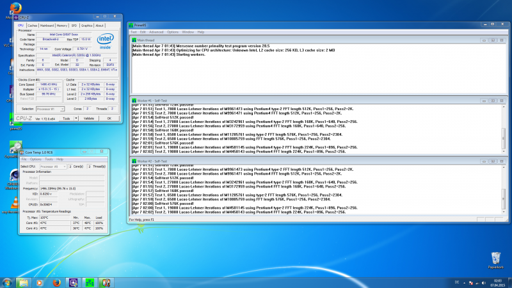Click the Intel inside logo in CPU-Z
The width and height of the screenshot is (512, 288).
[x=105, y=42]
